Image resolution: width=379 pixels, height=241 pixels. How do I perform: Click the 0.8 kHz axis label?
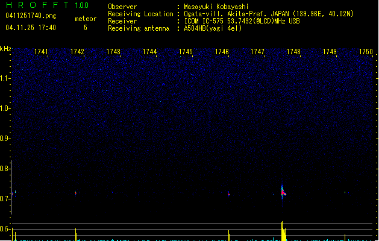[x=5, y=169]
